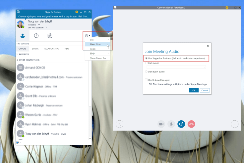Click the Present screen share button
The height and width of the screenshot is (163, 244).
point(181,124)
